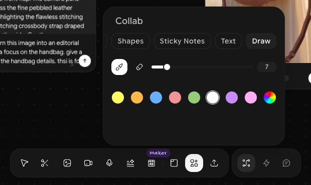The image size is (311, 185).
Task: Click the brush size slider handle
Action: pos(167,67)
